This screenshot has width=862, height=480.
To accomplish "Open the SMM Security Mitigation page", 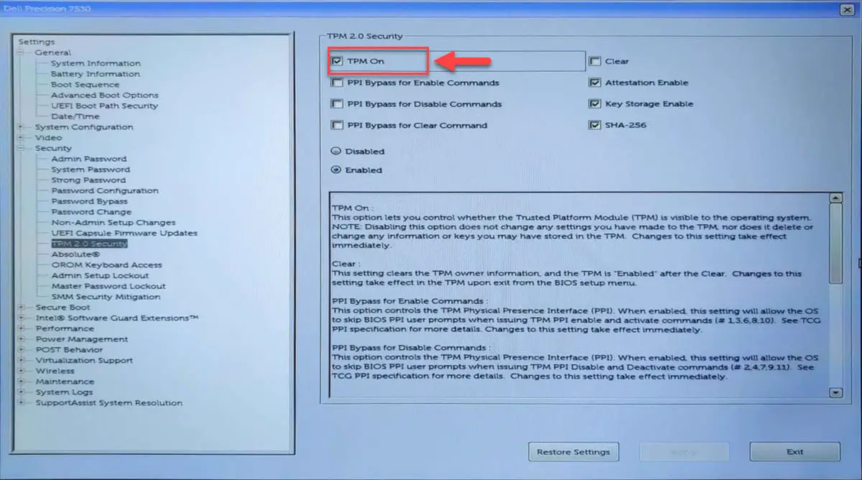I will tap(106, 296).
